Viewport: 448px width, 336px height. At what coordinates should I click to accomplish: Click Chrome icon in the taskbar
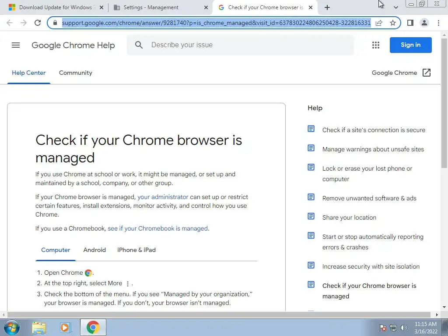click(93, 327)
